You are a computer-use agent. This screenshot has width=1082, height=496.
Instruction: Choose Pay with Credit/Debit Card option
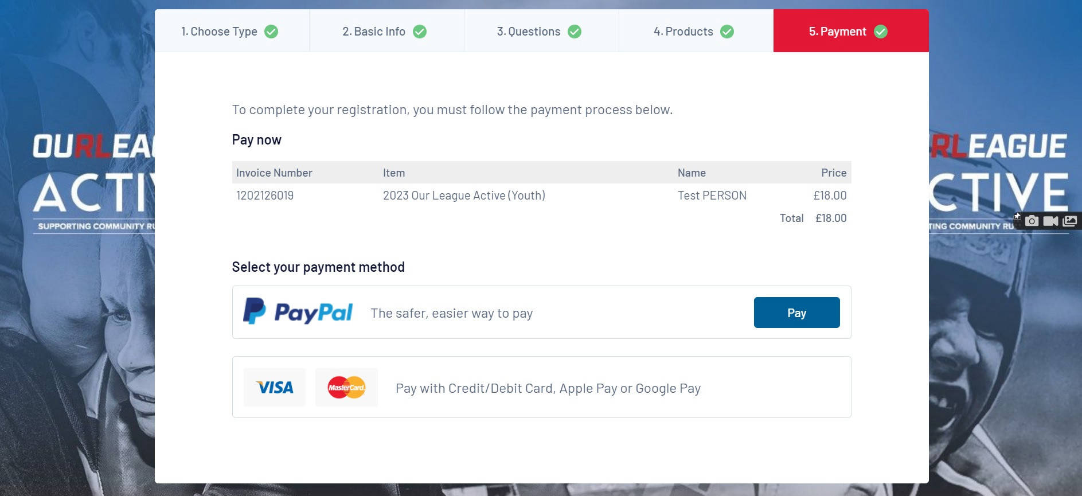pos(541,387)
